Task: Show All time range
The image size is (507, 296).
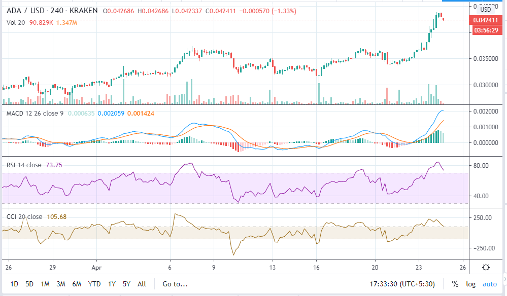Action: coord(142,284)
